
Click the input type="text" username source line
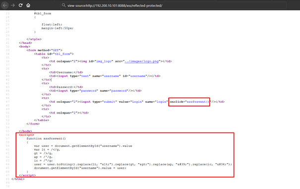[x=105, y=76]
